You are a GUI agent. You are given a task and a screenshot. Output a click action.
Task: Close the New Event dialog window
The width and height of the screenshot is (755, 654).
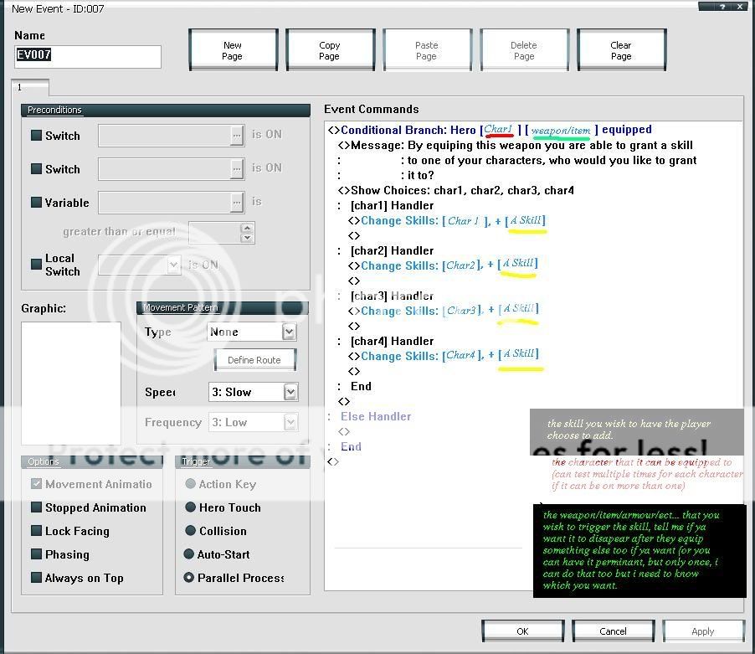[x=739, y=7]
